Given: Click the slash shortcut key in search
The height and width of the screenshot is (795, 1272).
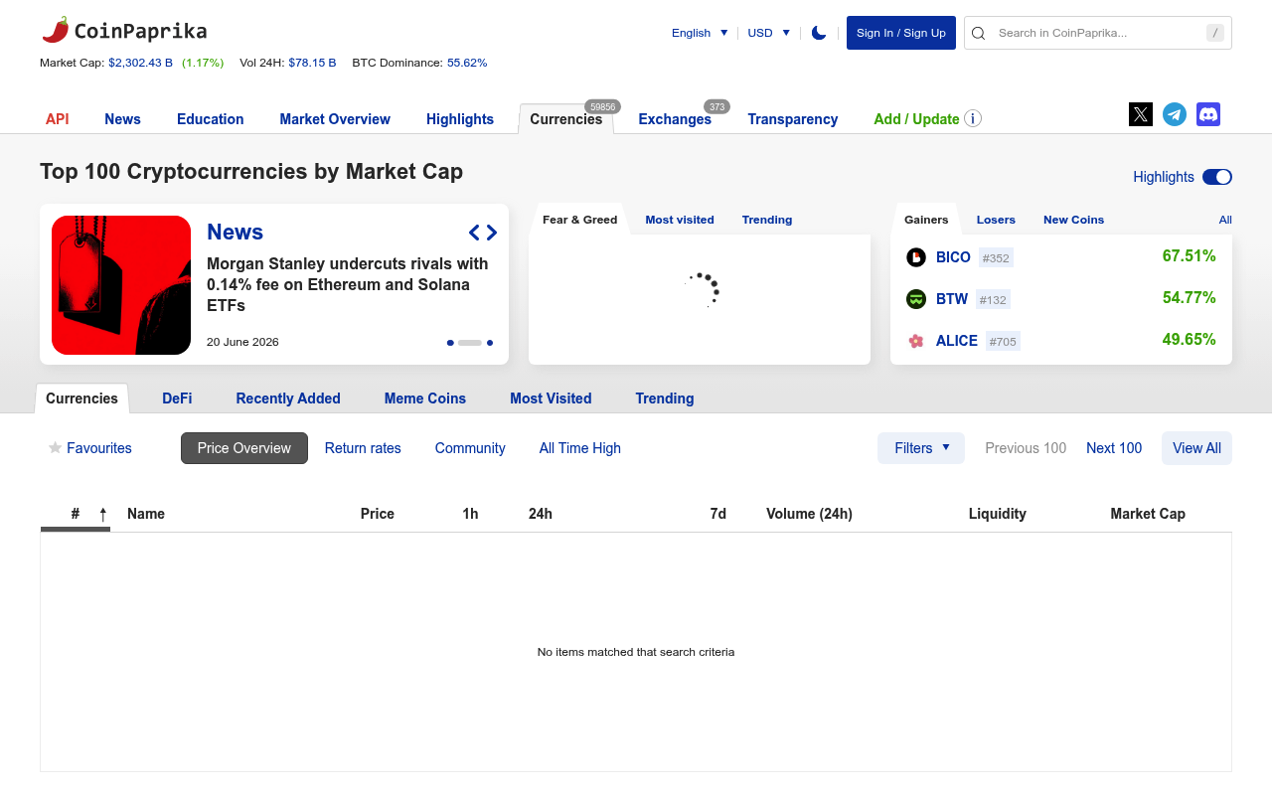Looking at the screenshot, I should tap(1215, 33).
